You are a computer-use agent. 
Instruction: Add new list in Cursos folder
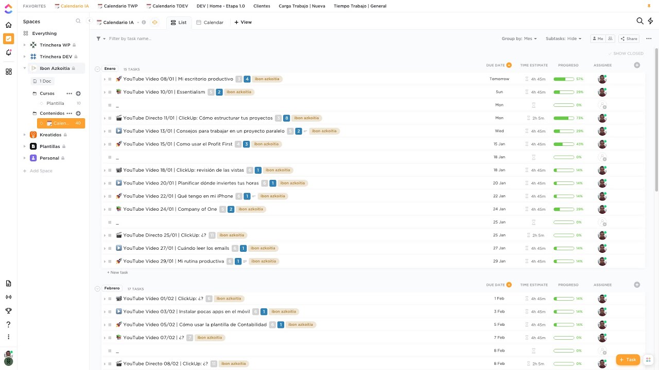[78, 94]
